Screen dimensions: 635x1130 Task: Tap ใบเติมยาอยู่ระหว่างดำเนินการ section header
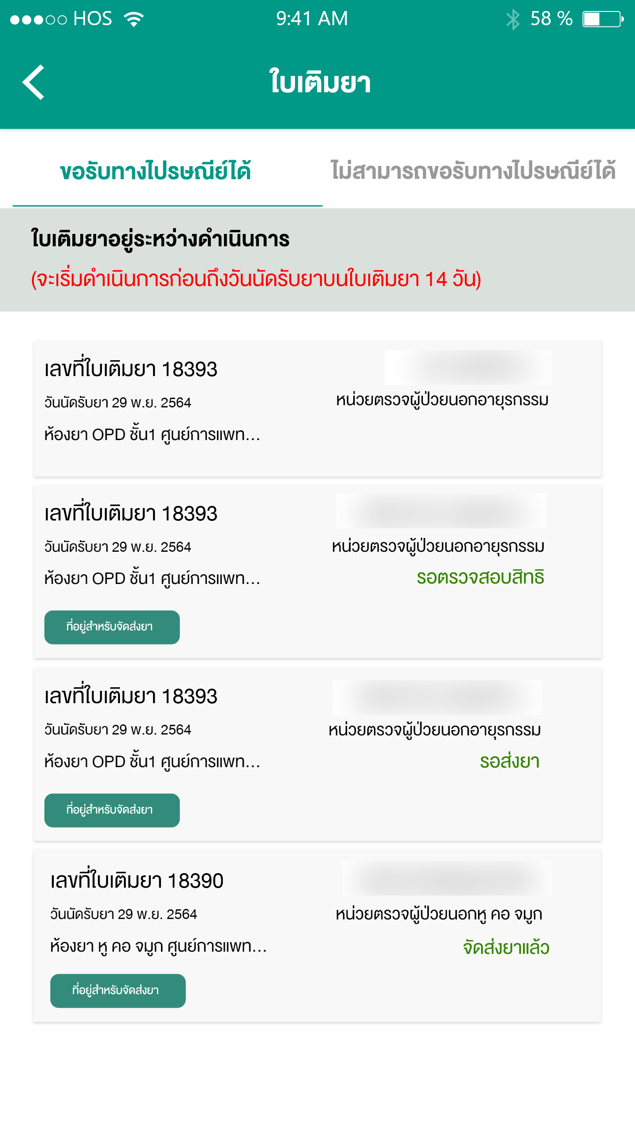pos(161,240)
